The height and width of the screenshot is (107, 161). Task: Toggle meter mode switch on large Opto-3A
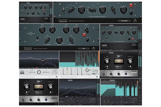27,92
